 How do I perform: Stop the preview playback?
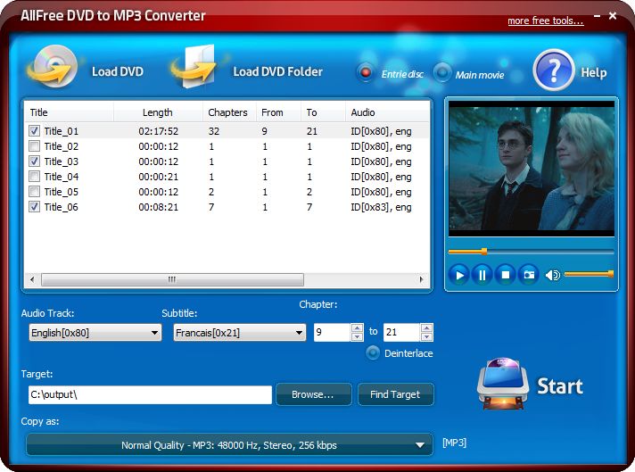coord(505,275)
